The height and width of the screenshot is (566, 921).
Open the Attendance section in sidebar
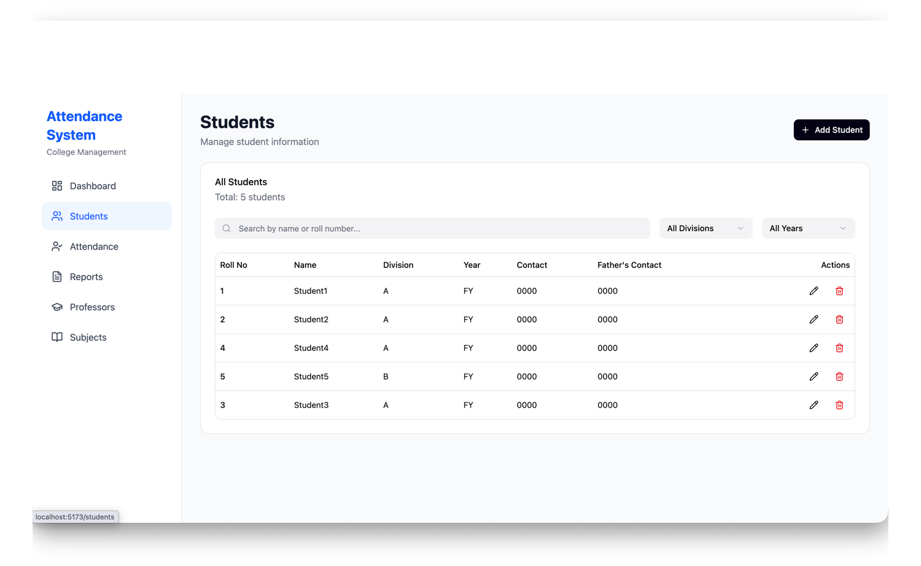tap(94, 246)
